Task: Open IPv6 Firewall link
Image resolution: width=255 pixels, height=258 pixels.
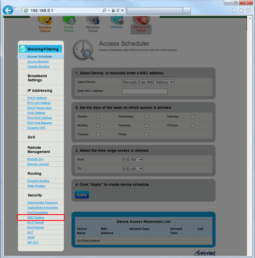Action: pyautogui.click(x=36, y=227)
